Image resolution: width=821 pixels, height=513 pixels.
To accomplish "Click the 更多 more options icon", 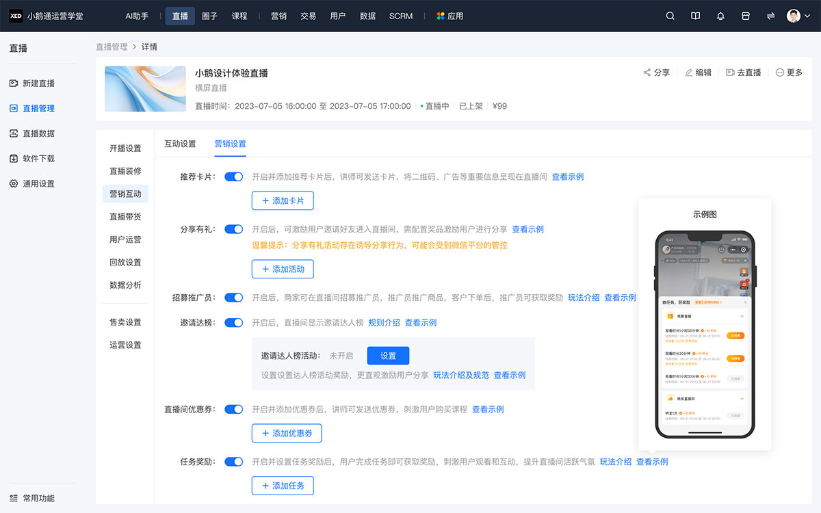I will coord(779,72).
